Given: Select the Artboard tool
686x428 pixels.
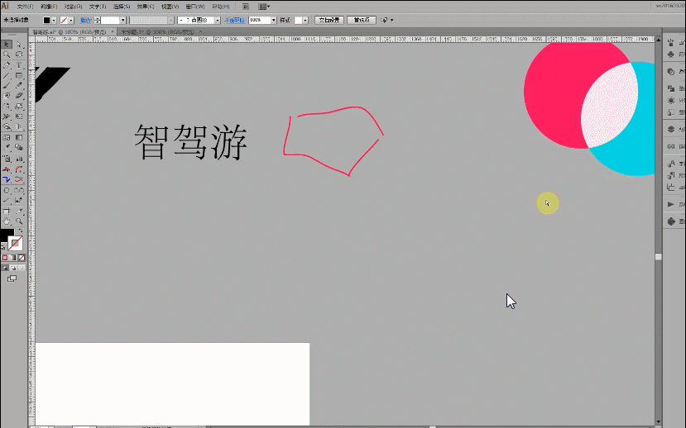Looking at the screenshot, I should [6, 212].
